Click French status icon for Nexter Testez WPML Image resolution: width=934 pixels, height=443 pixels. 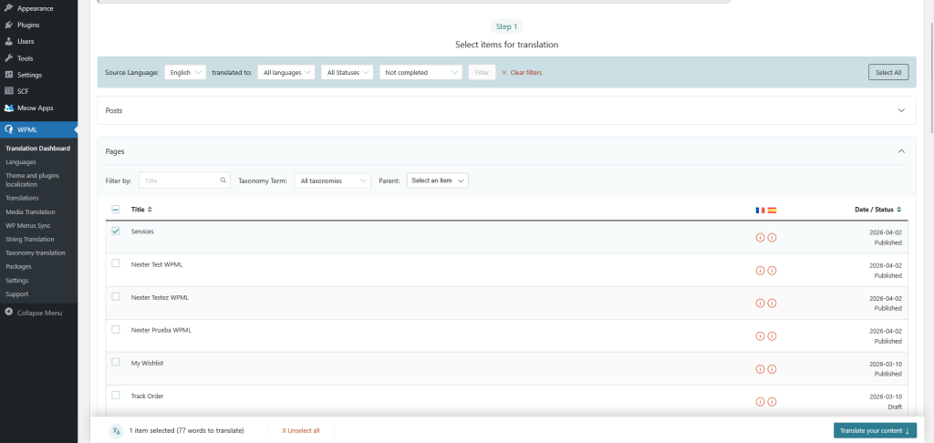pyautogui.click(x=760, y=303)
